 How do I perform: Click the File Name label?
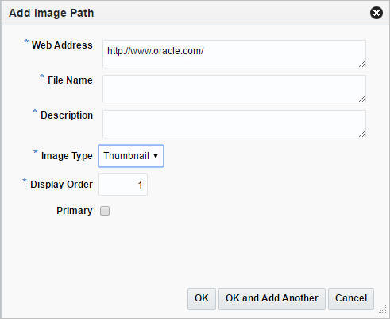pyautogui.click(x=70, y=80)
